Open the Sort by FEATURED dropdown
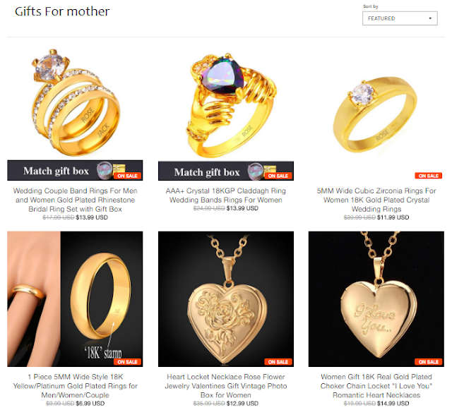 tap(400, 18)
